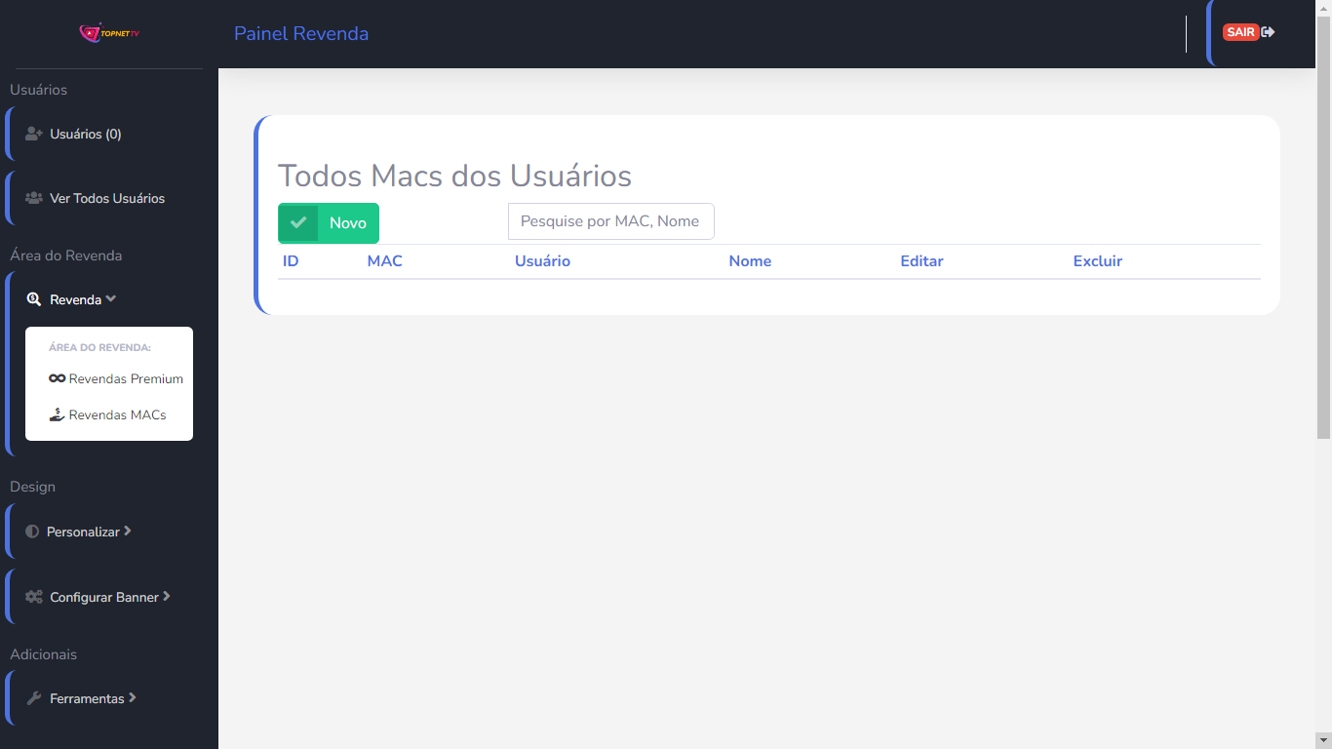The height and width of the screenshot is (749, 1332).
Task: Click the Usuários section label in sidebar
Action: point(38,90)
